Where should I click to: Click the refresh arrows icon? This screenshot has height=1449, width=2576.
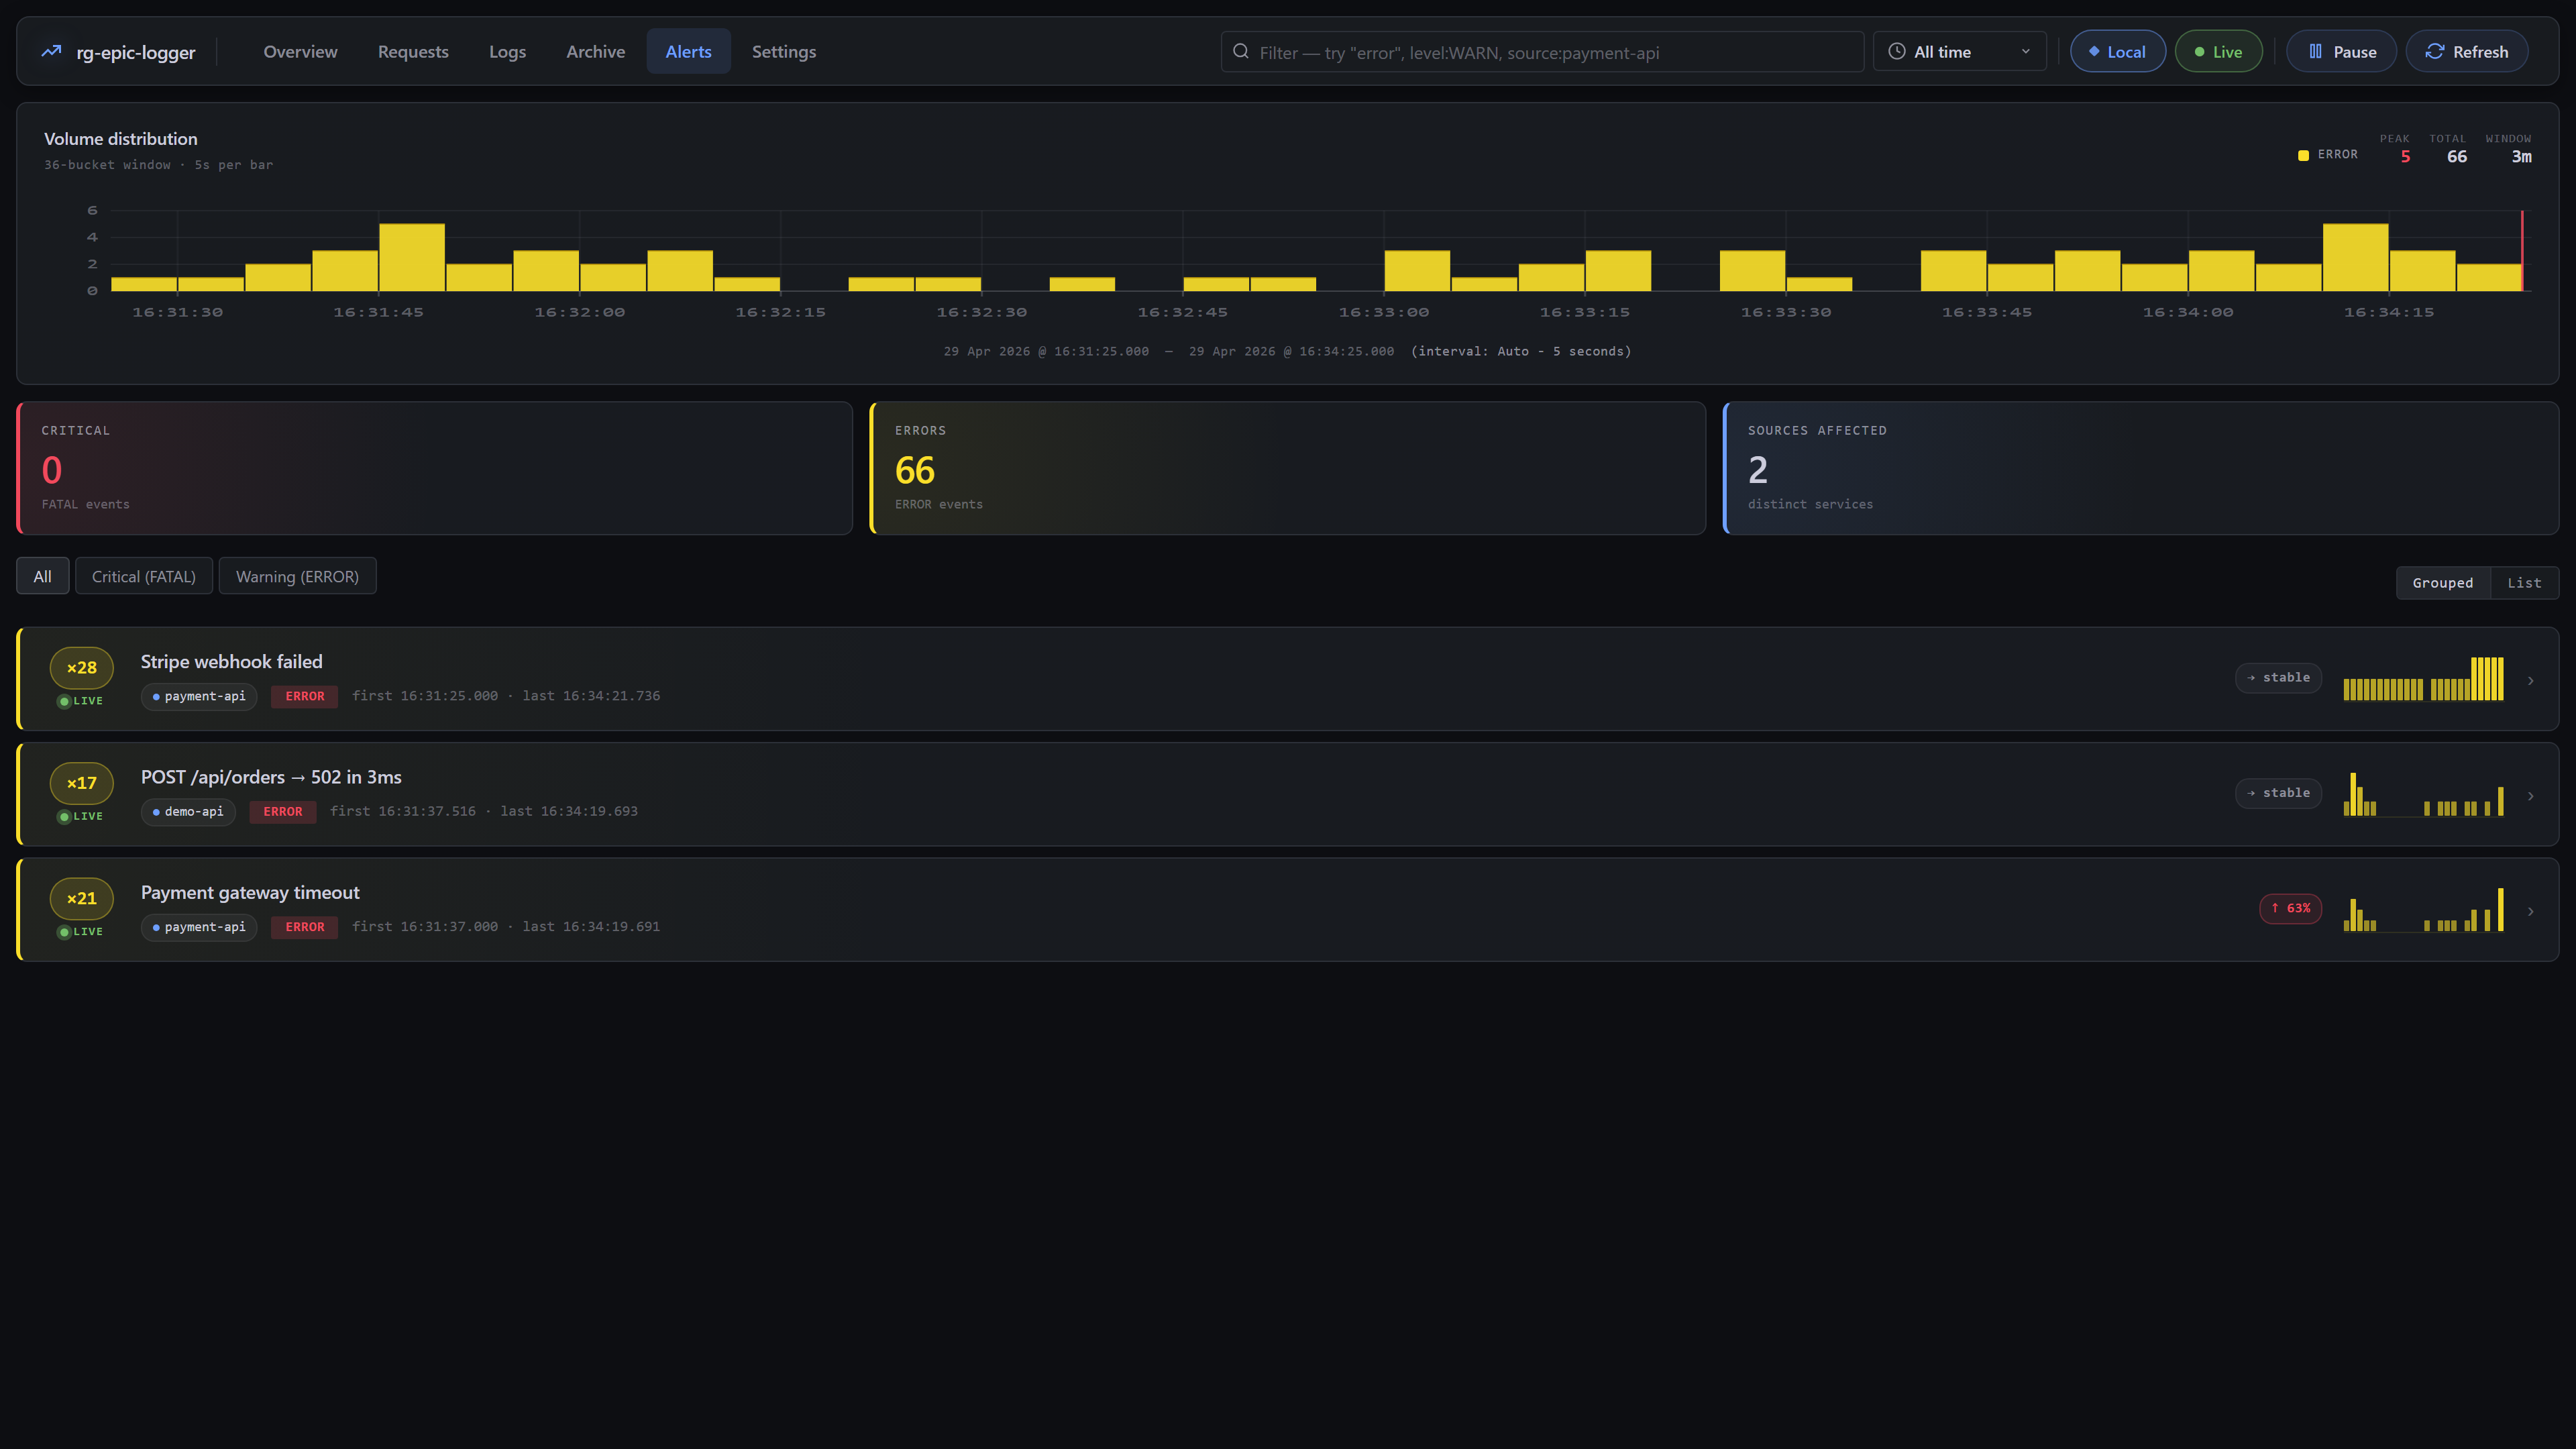click(2435, 51)
